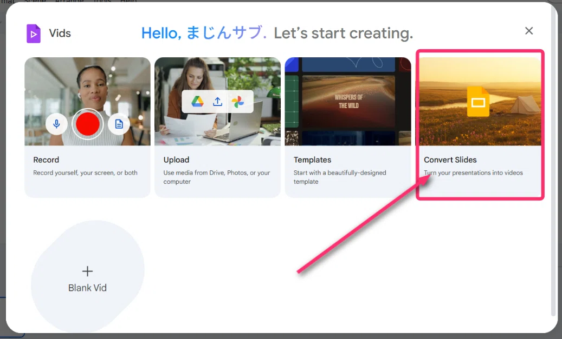Click the text 'Record yourself, your screen, or both'
562x339 pixels.
tap(85, 172)
